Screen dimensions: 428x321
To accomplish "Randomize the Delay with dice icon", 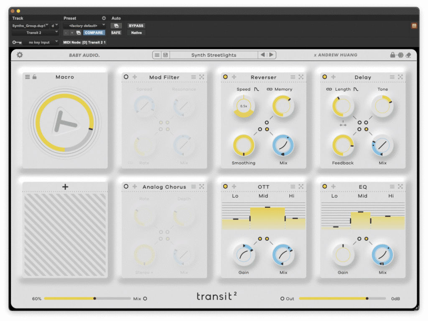I will (400, 77).
